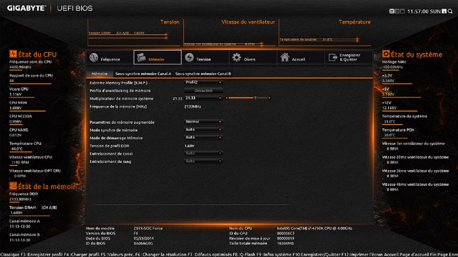Switch to the third view mode icon
This screenshot has width=458, height=257.
pos(403,11)
